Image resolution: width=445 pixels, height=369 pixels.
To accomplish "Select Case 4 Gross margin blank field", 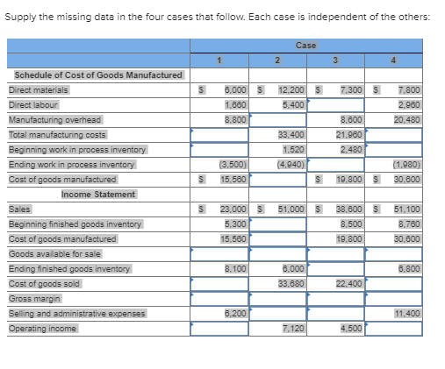I will pyautogui.click(x=393, y=299).
